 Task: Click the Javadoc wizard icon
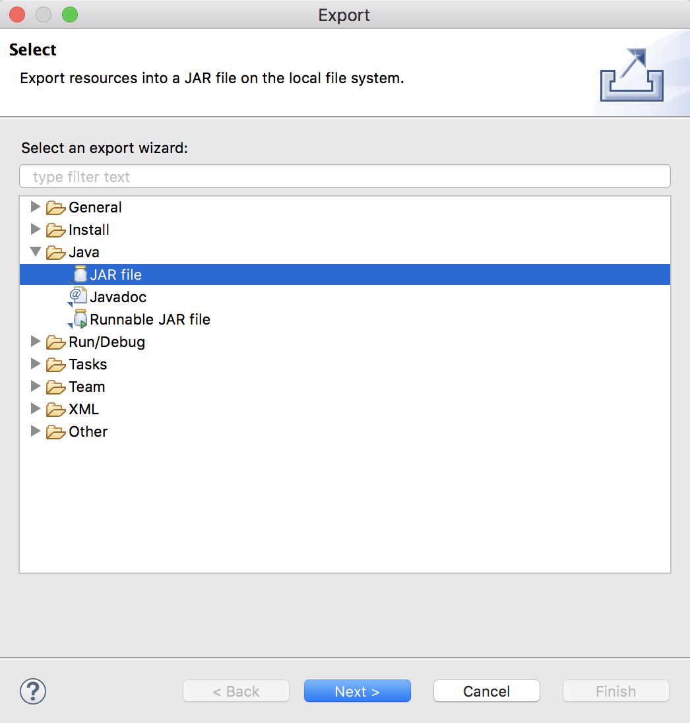point(78,297)
